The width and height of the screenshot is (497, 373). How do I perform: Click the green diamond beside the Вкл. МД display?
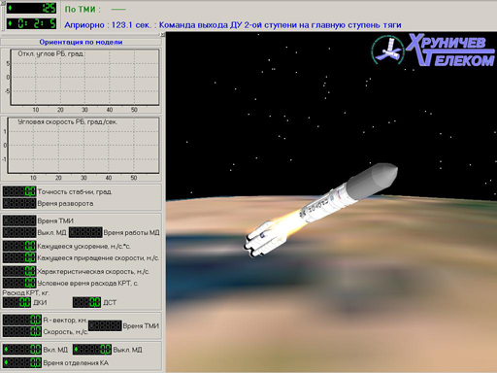pos(6,350)
